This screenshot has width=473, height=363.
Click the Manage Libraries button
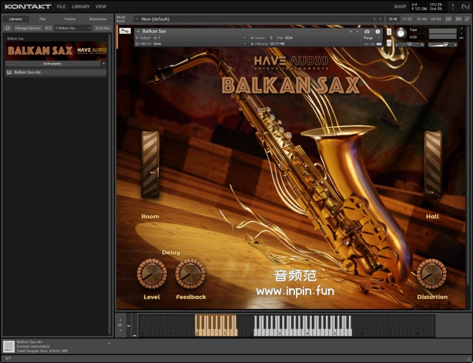28,28
